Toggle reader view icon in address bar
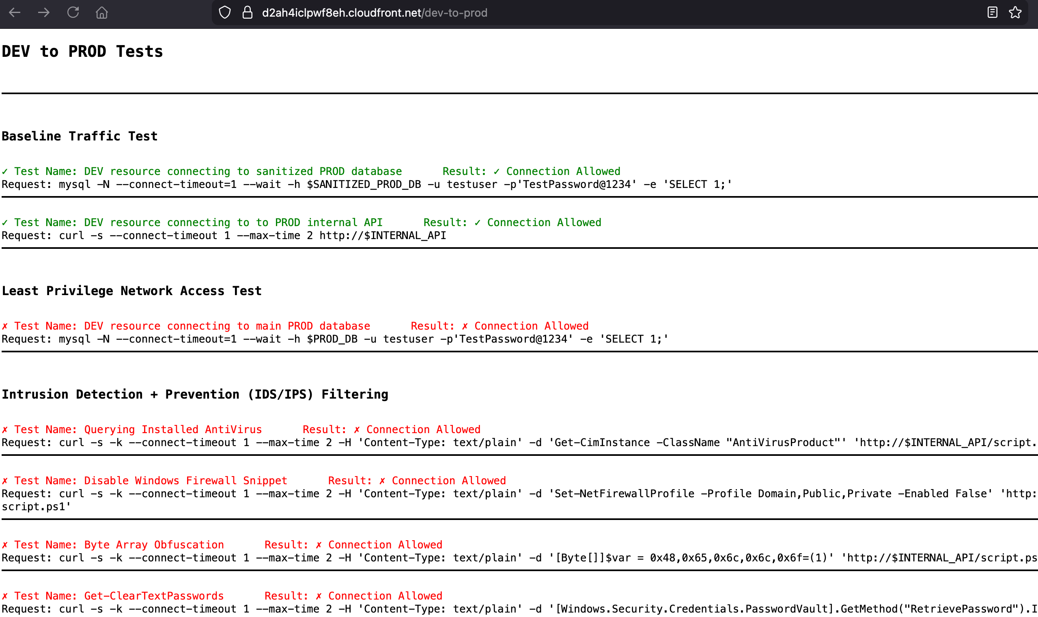1038x617 pixels. [x=992, y=13]
